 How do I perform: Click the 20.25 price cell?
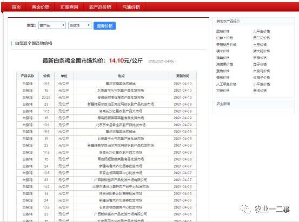click(46, 98)
